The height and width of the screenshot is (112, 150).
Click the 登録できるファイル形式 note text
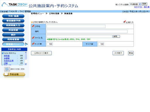coord(69,39)
